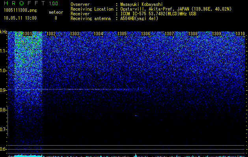Click the Receiver label
Viewport: 248px width, 157px height.
[x=80, y=14]
